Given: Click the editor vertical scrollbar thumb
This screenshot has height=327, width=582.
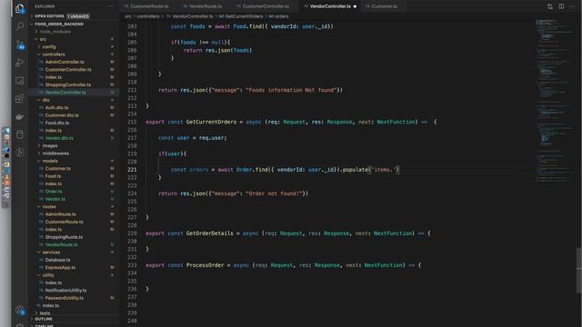Looking at the screenshot, I should 579,271.
